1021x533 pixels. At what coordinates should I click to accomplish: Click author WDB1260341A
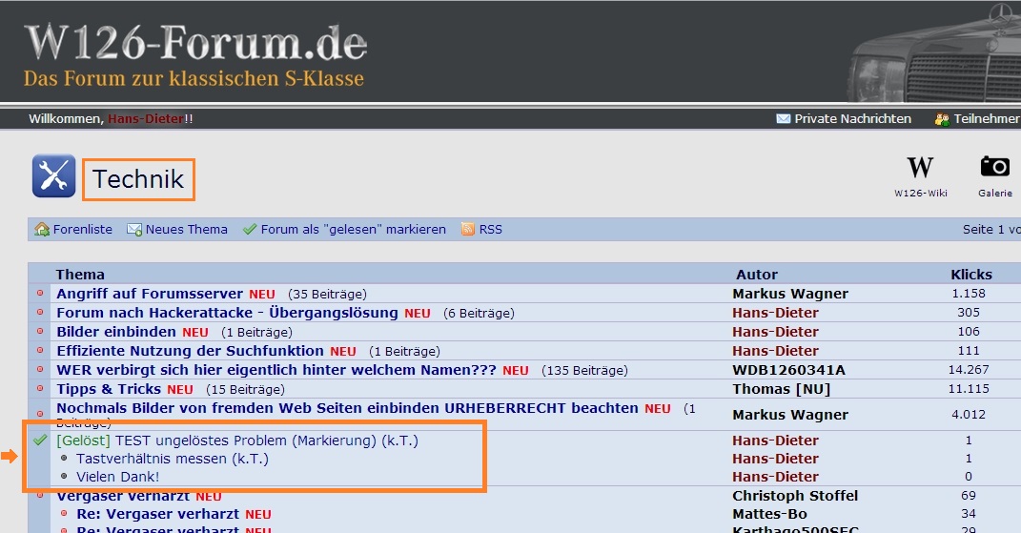(x=788, y=370)
